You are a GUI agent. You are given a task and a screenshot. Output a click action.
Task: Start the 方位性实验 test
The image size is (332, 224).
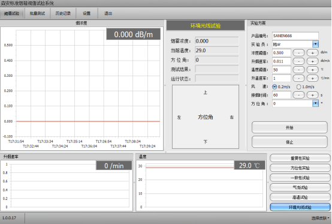(x=300, y=168)
